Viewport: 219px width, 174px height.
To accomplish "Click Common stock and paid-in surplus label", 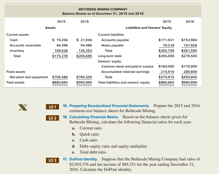I will [x=127, y=66].
